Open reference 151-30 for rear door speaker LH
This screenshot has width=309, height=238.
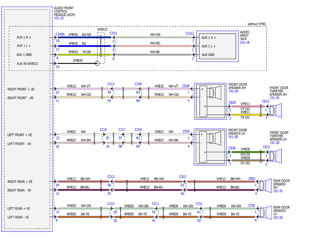[277, 218]
